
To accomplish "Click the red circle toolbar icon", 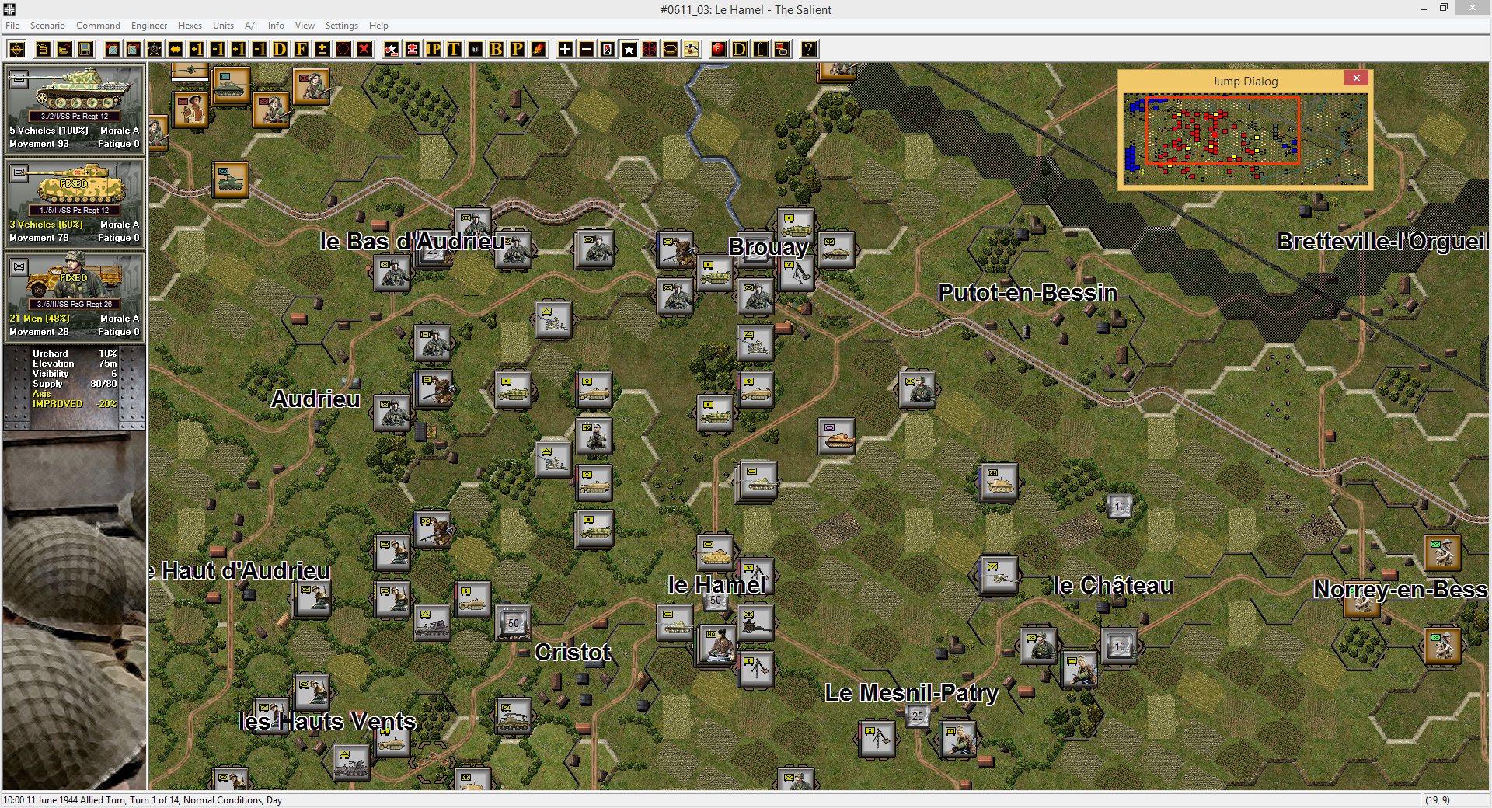I will [343, 49].
